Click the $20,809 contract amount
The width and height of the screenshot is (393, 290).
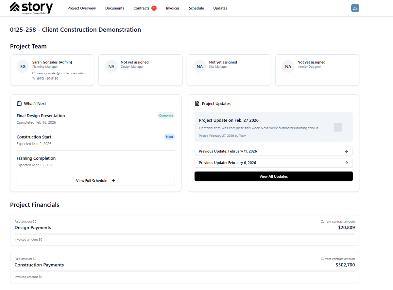tap(347, 227)
